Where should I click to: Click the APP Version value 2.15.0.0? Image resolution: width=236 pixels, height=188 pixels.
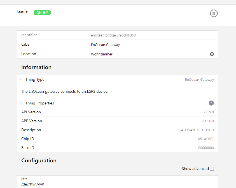[x=208, y=121]
